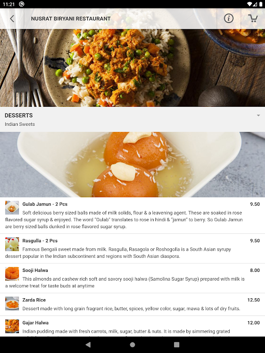Tap the large Gulab Jamun banner photo
265x353 pixels.
coord(132,165)
